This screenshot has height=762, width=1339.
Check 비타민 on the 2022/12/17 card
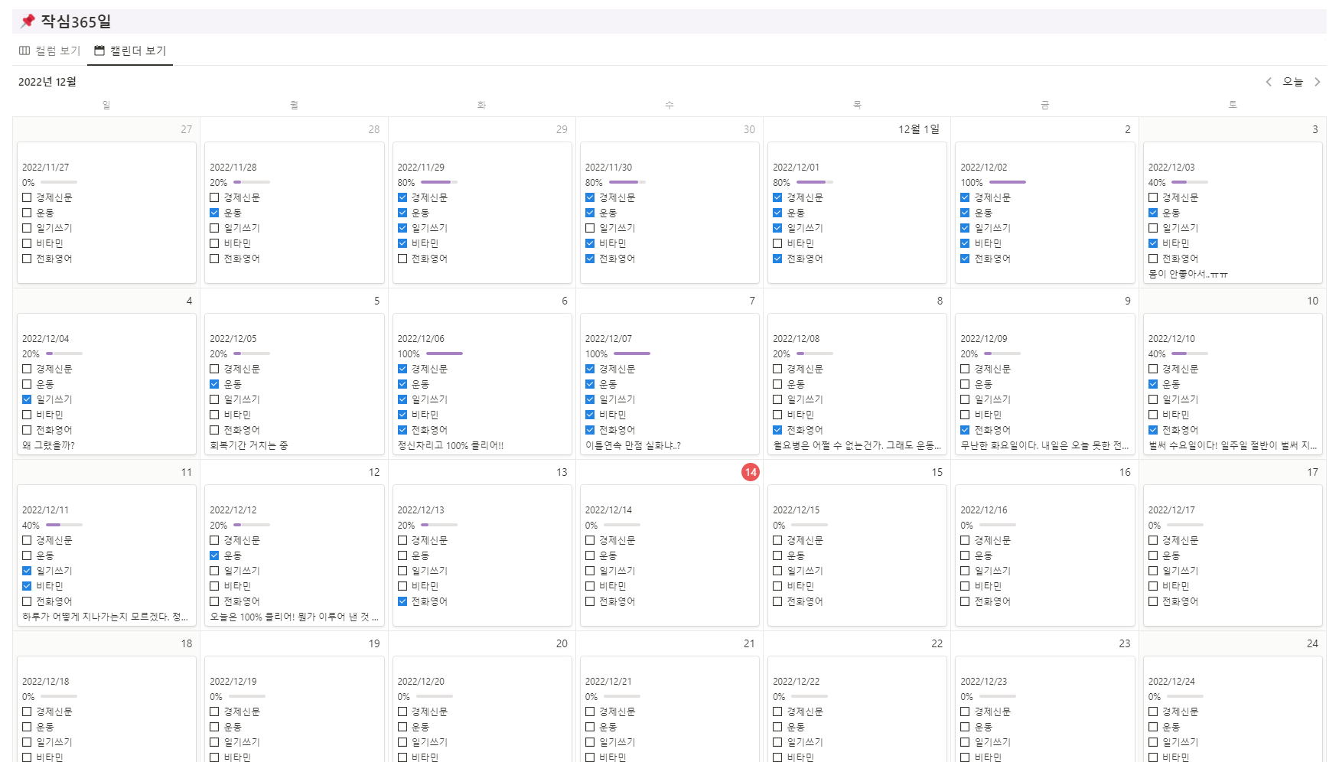click(x=1153, y=586)
